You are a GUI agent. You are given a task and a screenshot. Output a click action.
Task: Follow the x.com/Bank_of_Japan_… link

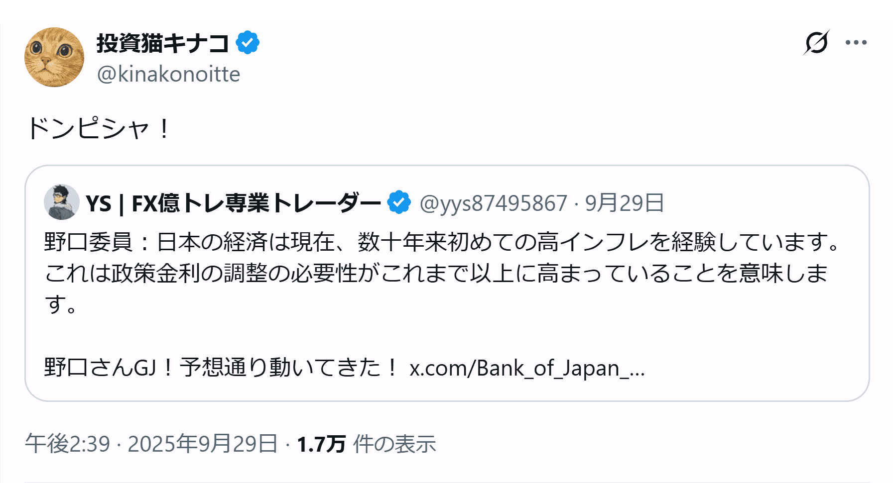point(527,369)
